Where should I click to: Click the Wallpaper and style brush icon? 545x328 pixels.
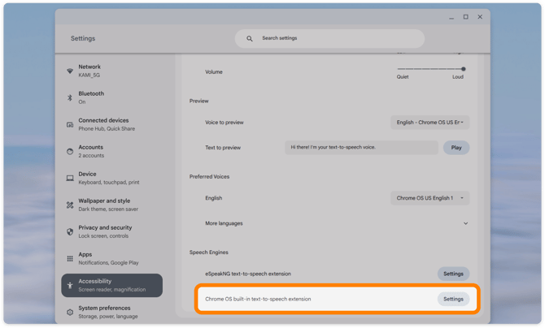[x=70, y=205]
